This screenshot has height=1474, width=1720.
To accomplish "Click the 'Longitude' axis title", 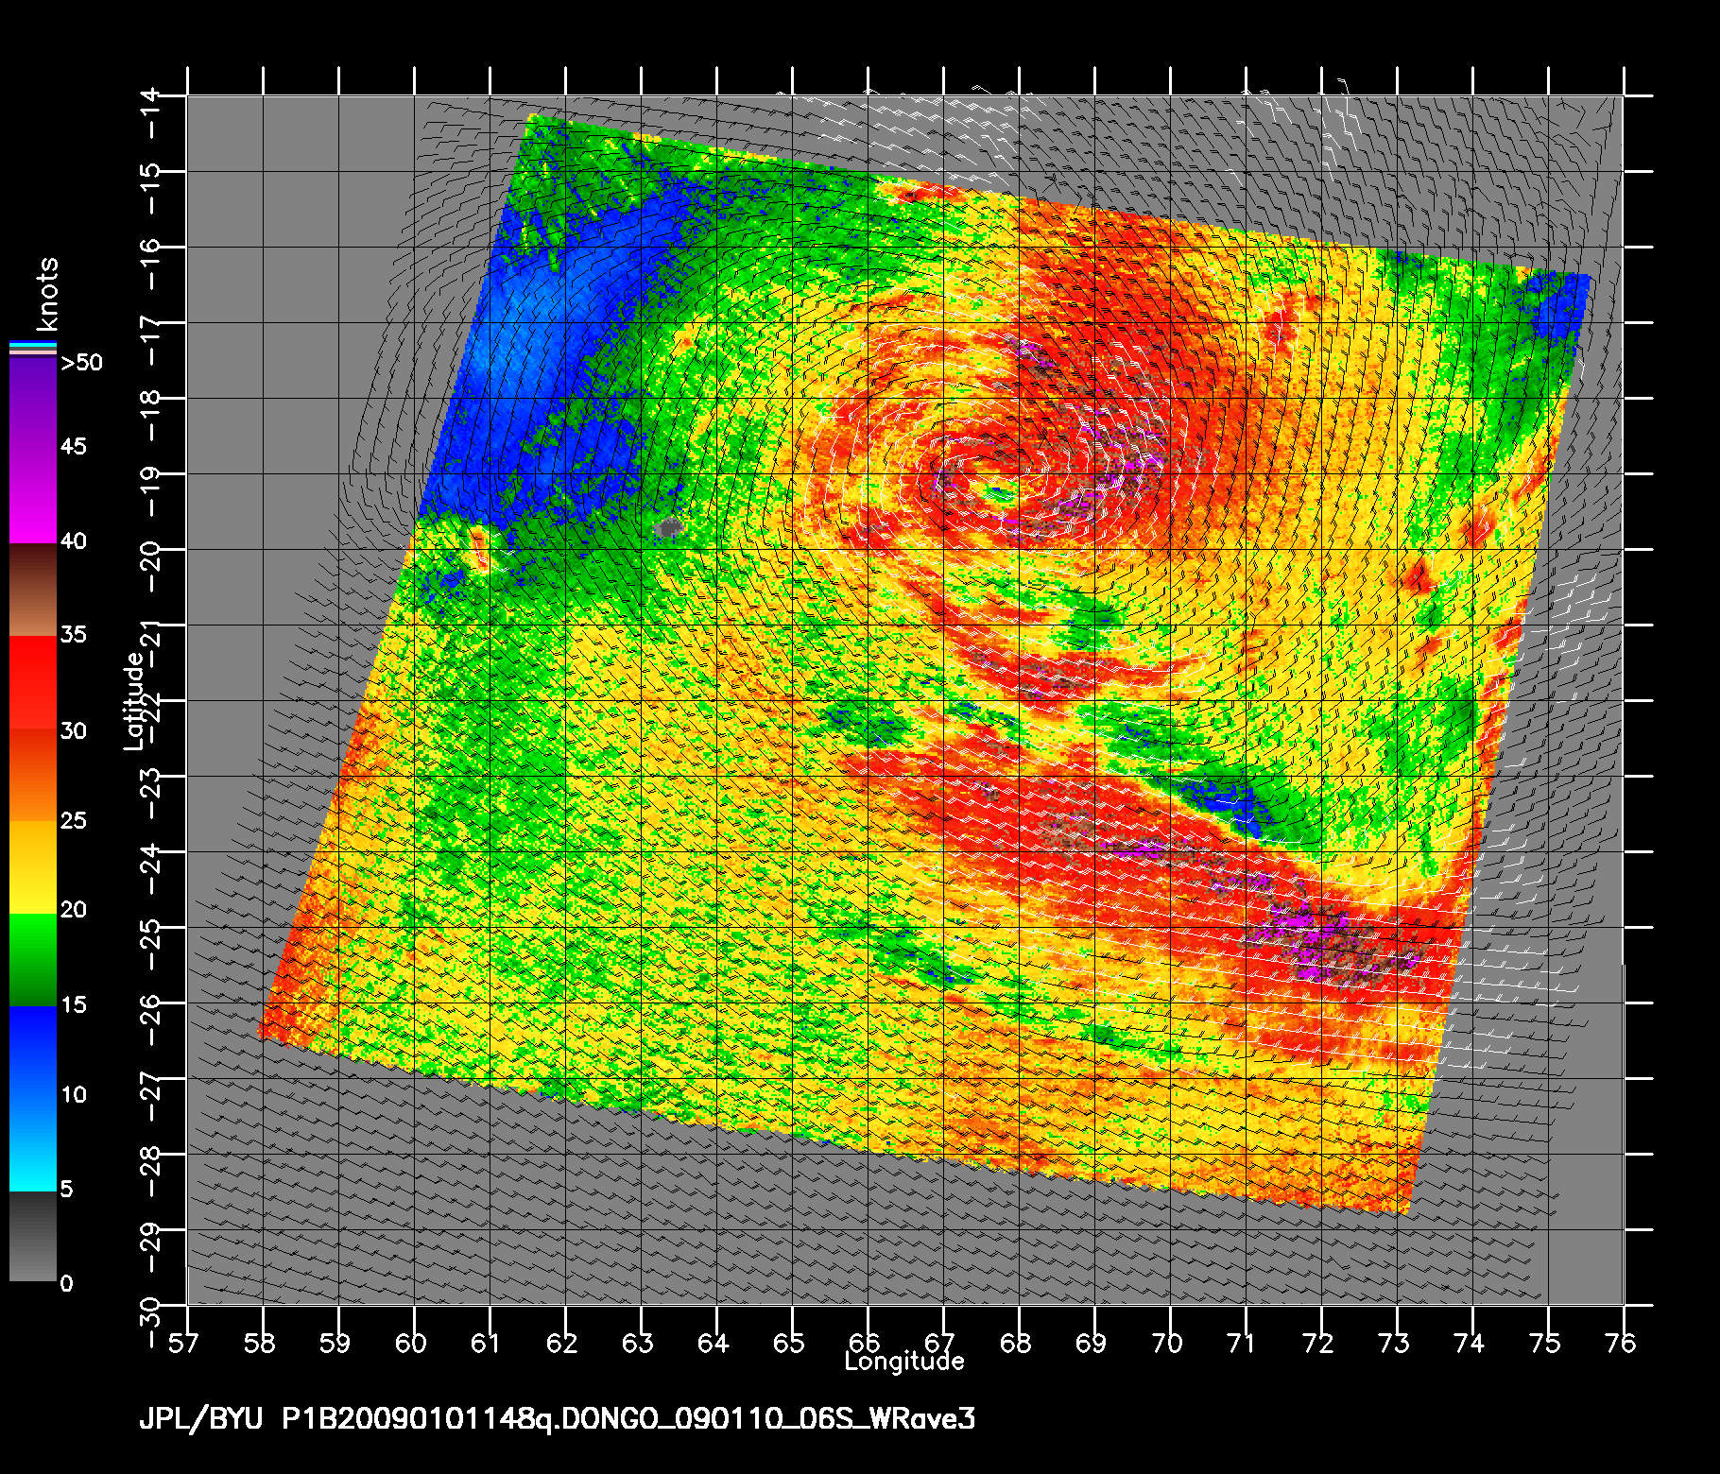I will click(x=904, y=1362).
